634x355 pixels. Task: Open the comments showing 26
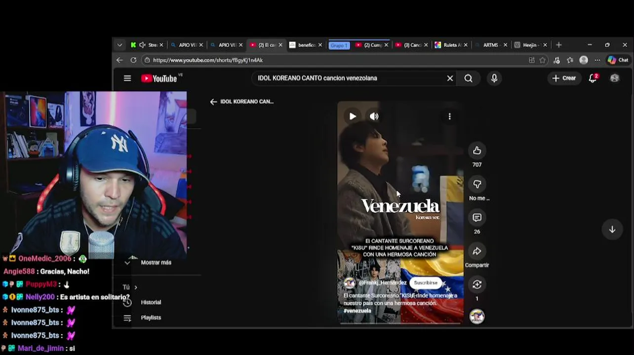pyautogui.click(x=477, y=217)
